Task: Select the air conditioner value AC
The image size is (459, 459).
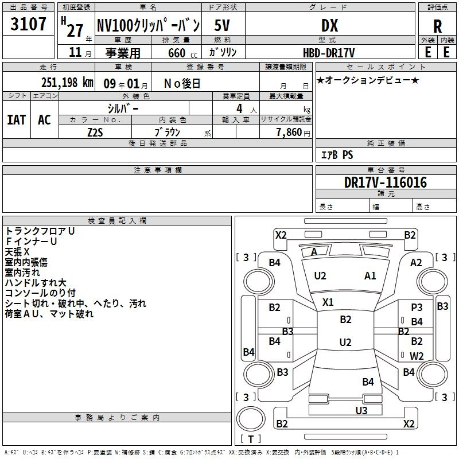Action: point(45,120)
